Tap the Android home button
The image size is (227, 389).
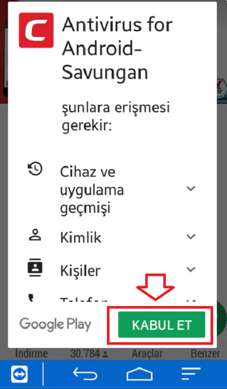coord(139,374)
